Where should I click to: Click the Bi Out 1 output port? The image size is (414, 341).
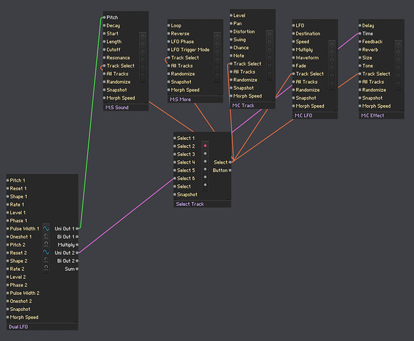pos(77,237)
